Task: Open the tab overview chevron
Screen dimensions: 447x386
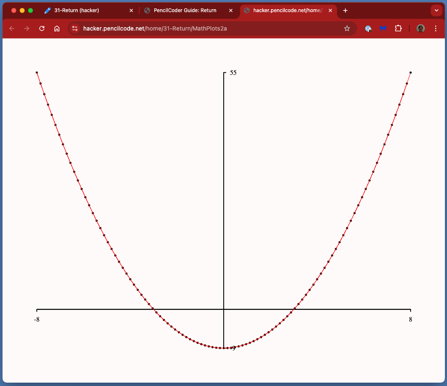Action: point(436,10)
